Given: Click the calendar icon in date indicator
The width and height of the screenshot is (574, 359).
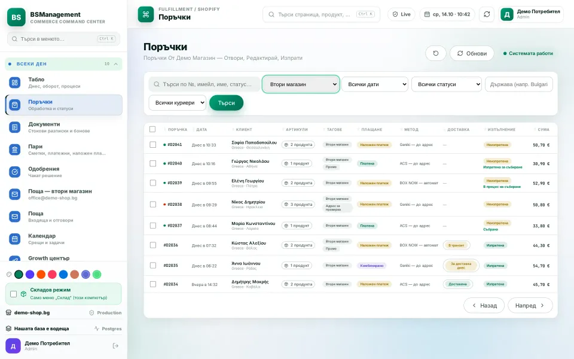Looking at the screenshot, I should tap(427, 14).
